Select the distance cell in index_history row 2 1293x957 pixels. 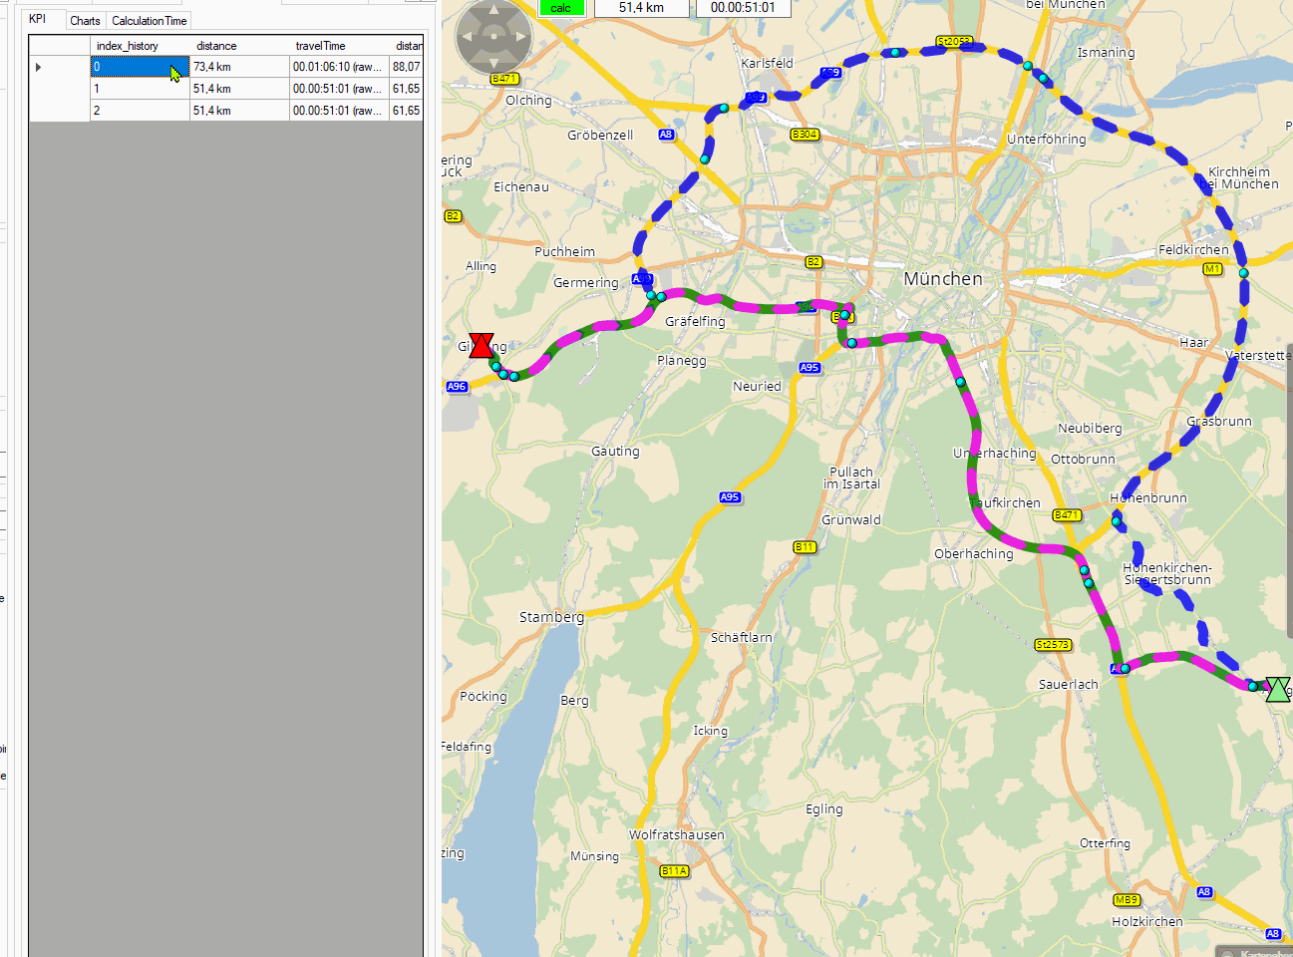(x=238, y=111)
